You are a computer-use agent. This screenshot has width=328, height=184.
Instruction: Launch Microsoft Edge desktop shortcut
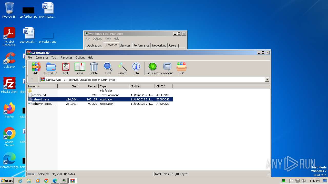coord(9,160)
